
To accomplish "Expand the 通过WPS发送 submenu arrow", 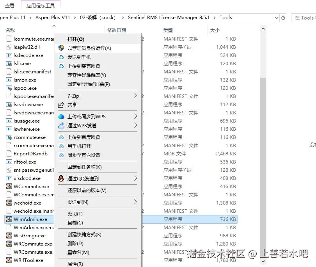I will pyautogui.click(x=136, y=125).
